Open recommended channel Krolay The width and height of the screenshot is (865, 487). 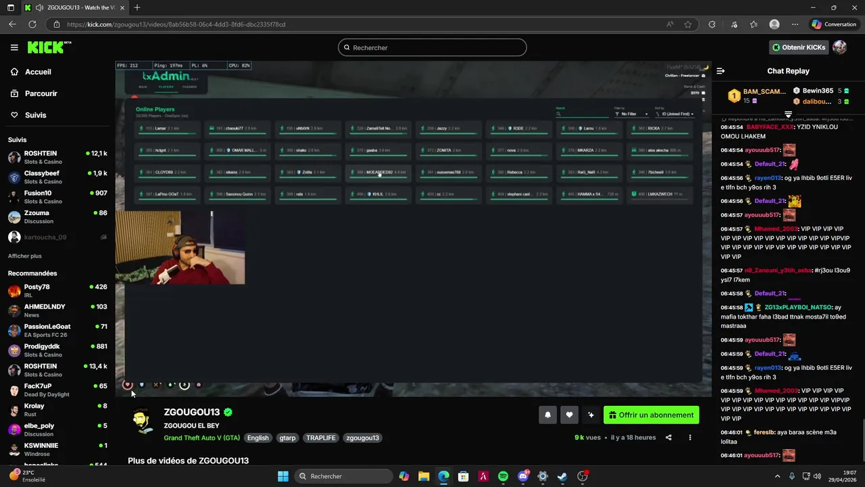[x=57, y=410]
